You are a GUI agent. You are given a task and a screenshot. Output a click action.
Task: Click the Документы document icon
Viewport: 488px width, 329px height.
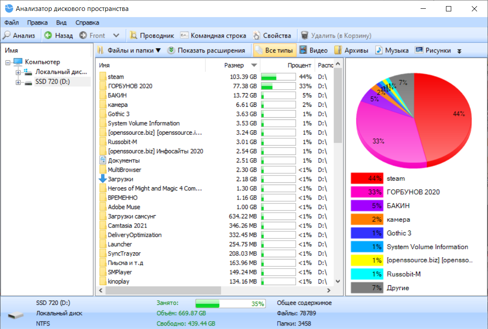103,160
